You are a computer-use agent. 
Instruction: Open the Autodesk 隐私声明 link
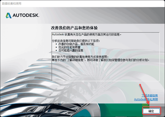146,99
